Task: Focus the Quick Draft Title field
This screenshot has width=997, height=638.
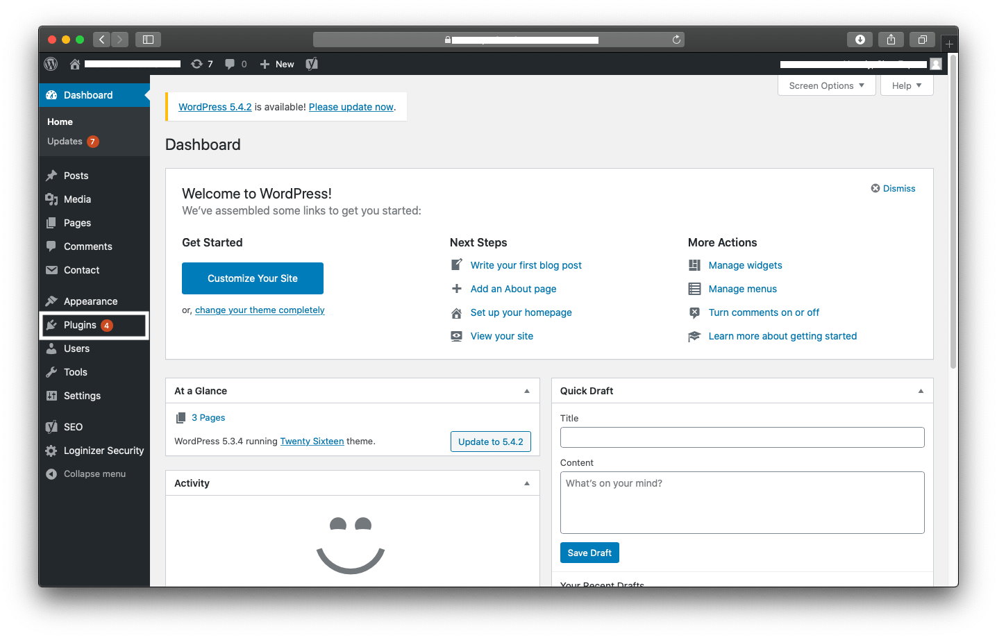Action: click(x=742, y=437)
